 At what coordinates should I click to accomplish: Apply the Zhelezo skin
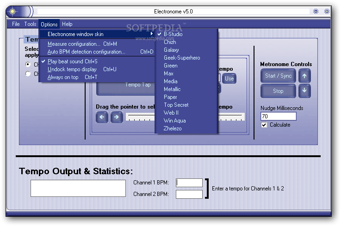[186, 128]
